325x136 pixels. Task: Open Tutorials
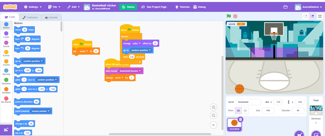183,7
